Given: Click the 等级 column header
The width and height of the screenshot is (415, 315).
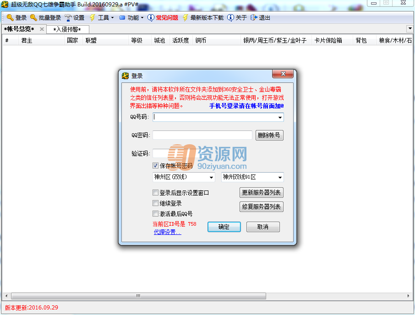Looking at the screenshot, I should pyautogui.click(x=140, y=40).
